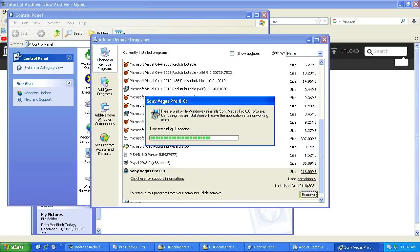Viewport: 420px width, 252px height.
Task: Click Internet Explorer quick launch icon
Action: [46, 247]
